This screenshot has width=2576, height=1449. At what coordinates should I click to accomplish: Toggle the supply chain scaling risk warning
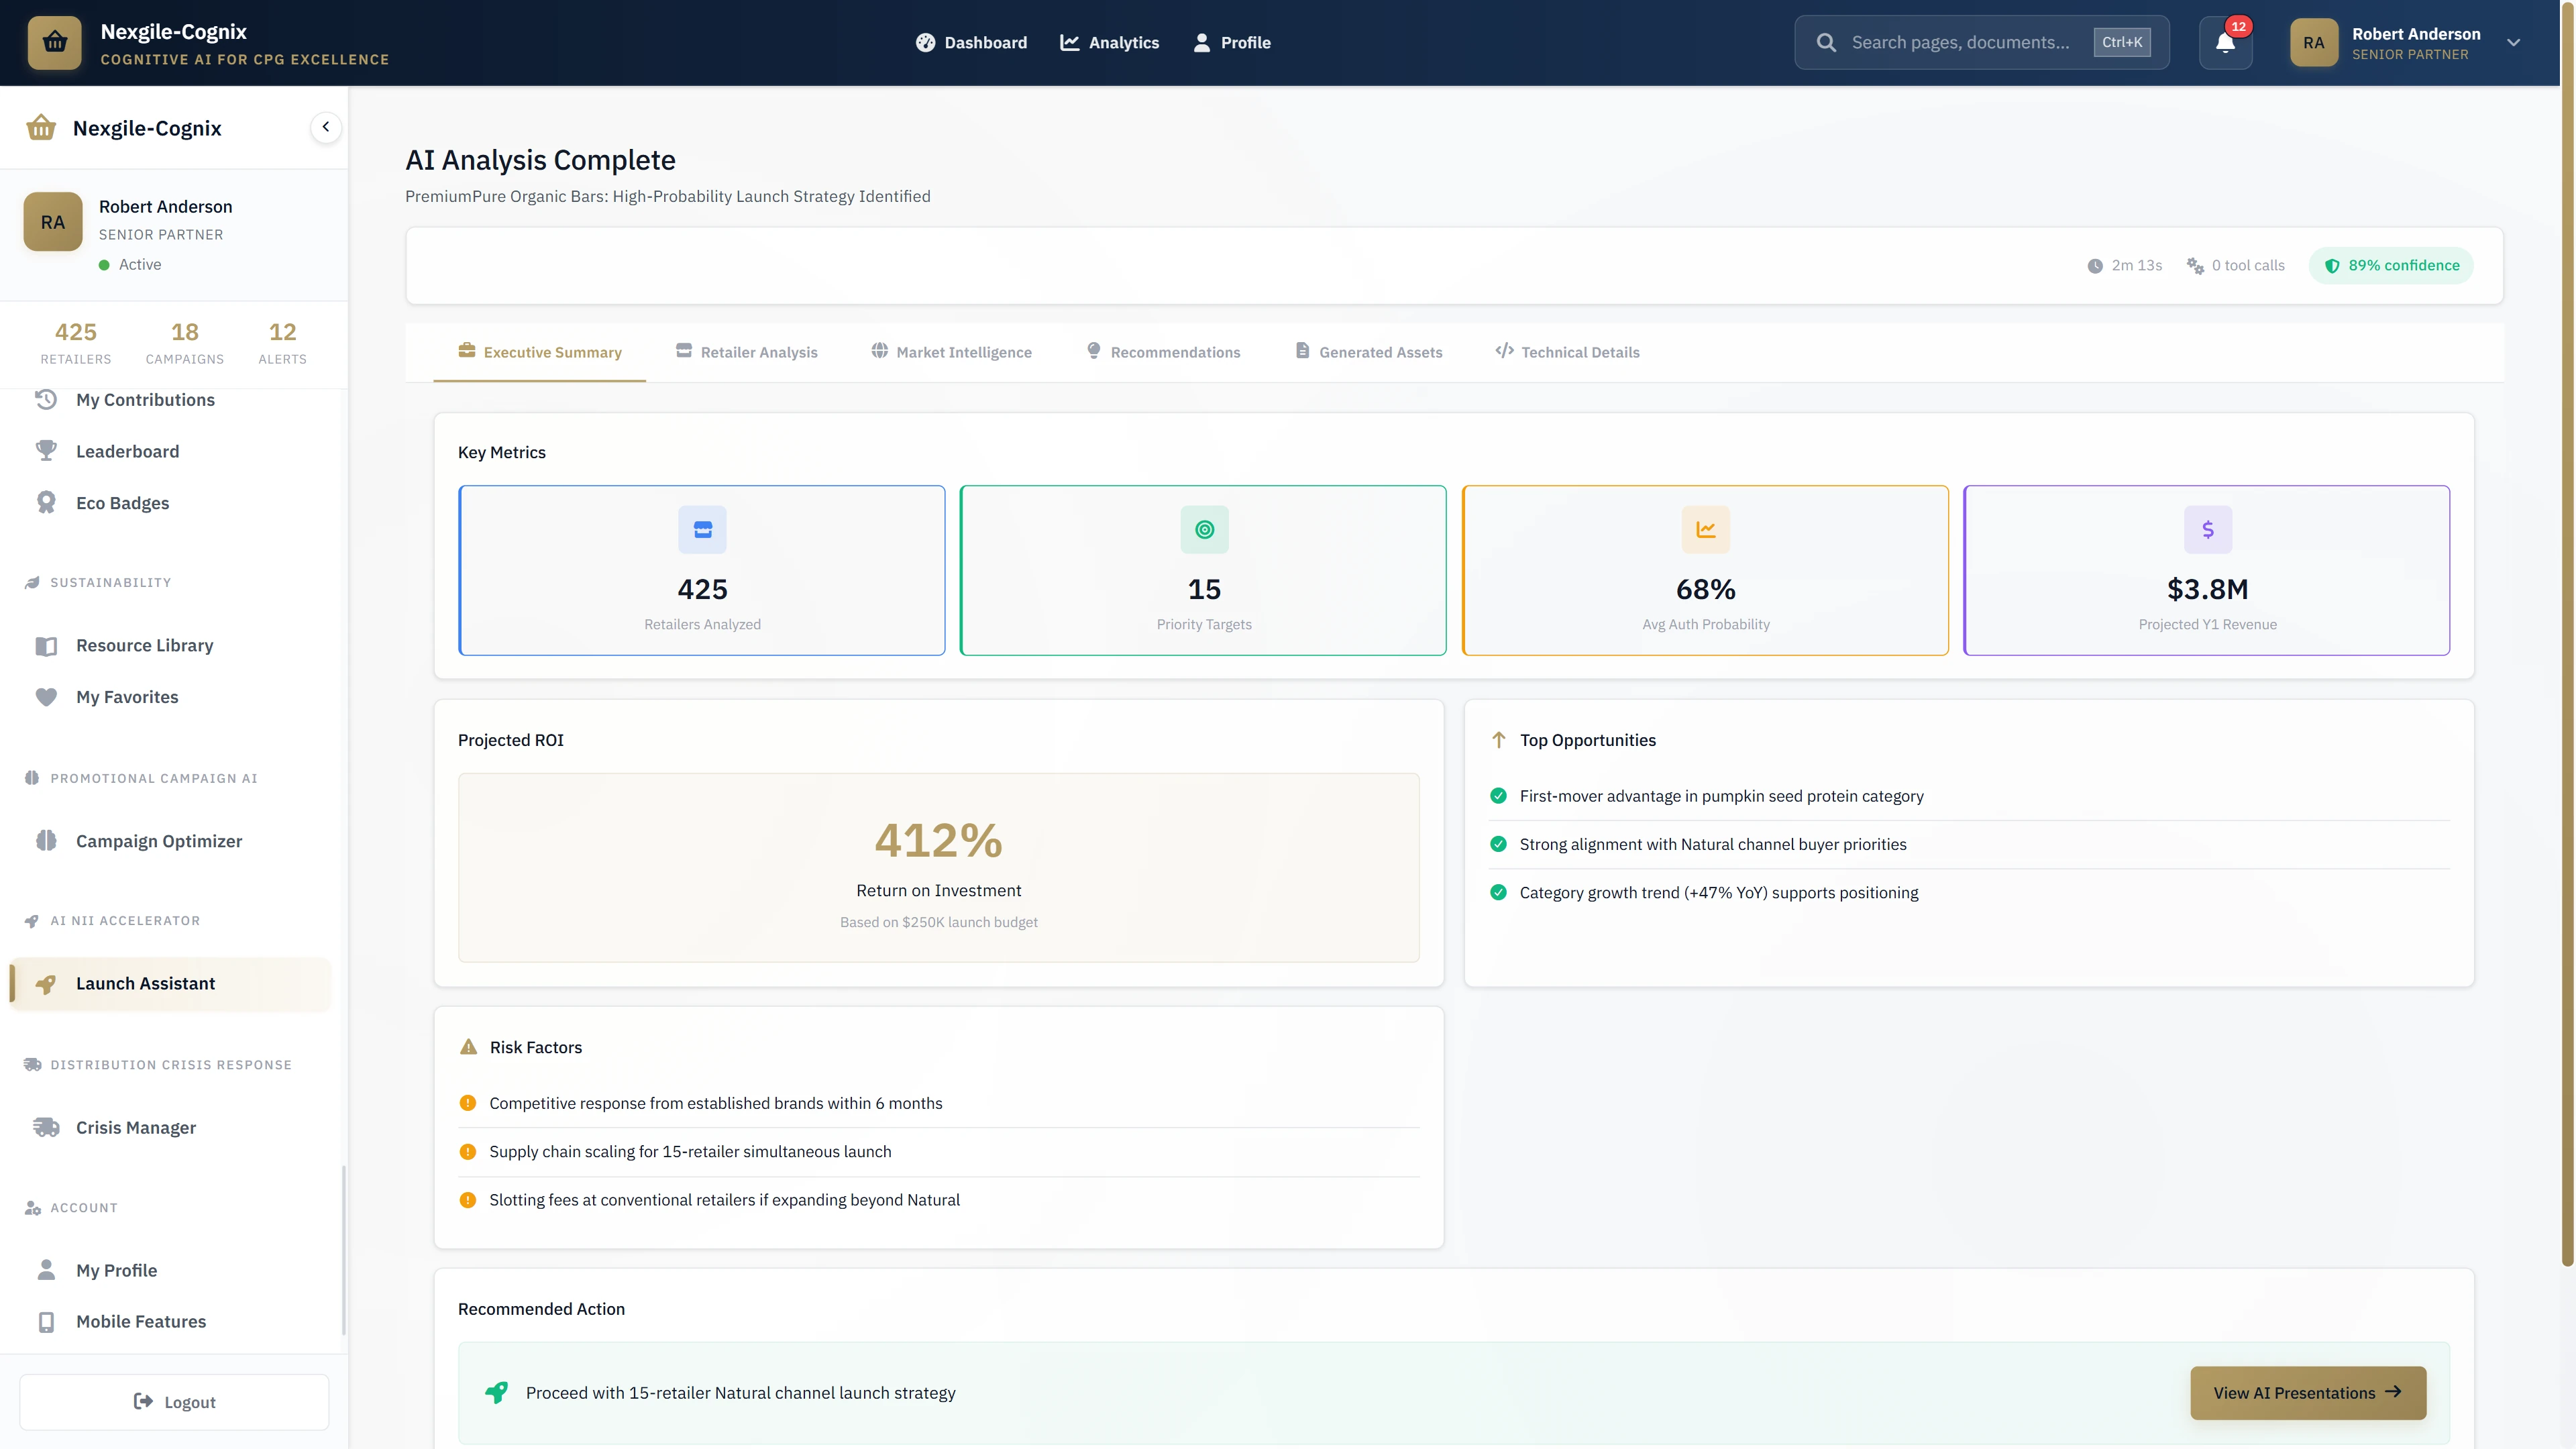467,1152
